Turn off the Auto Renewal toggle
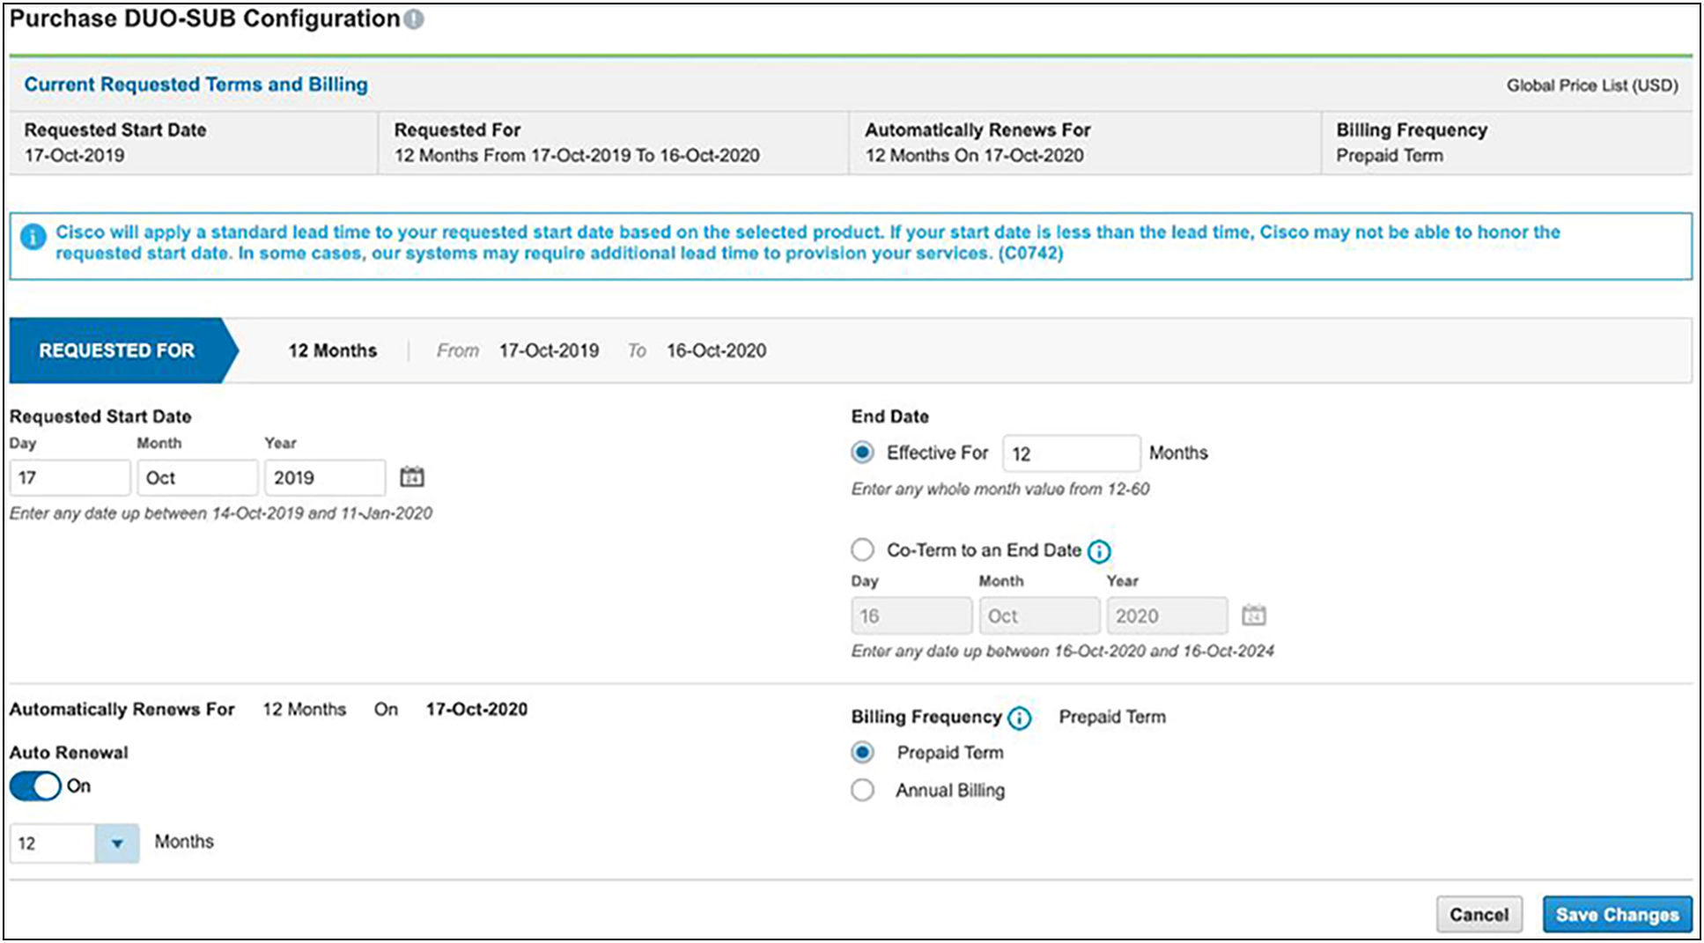The height and width of the screenshot is (943, 1704). pyautogui.click(x=35, y=786)
